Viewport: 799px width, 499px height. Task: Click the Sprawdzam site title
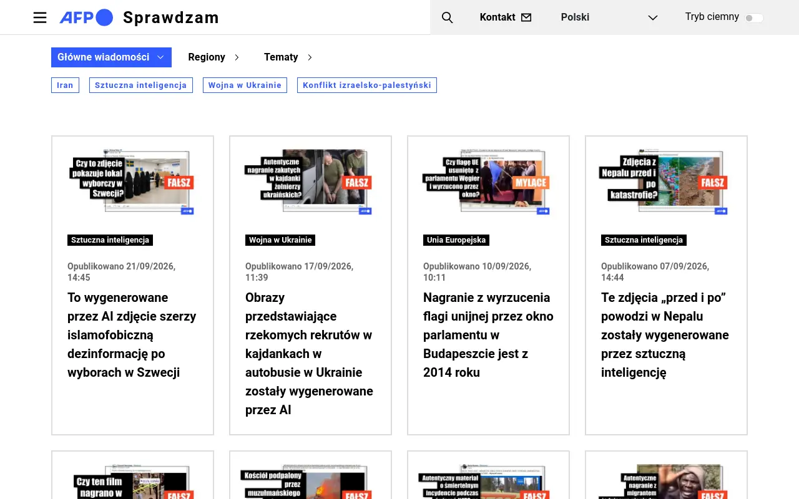coord(171,17)
